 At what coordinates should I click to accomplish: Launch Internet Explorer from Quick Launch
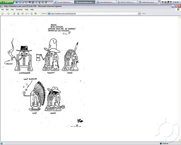click(17, 2)
